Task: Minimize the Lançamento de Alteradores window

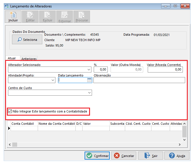Action: tap(166, 6)
